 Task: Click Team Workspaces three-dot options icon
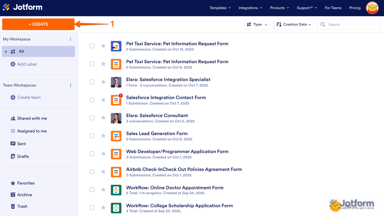(70, 85)
